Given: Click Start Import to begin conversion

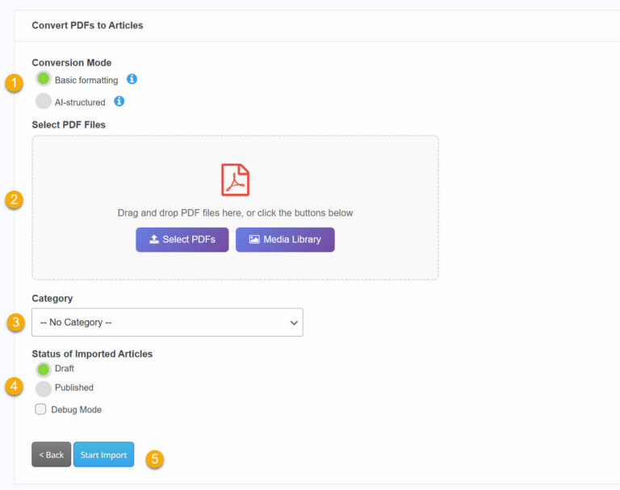Looking at the screenshot, I should coord(103,454).
